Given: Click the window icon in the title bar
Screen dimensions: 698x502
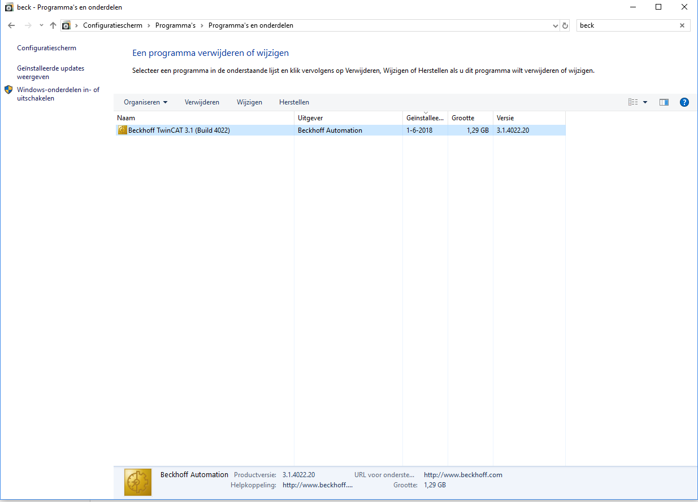Looking at the screenshot, I should [x=9, y=7].
